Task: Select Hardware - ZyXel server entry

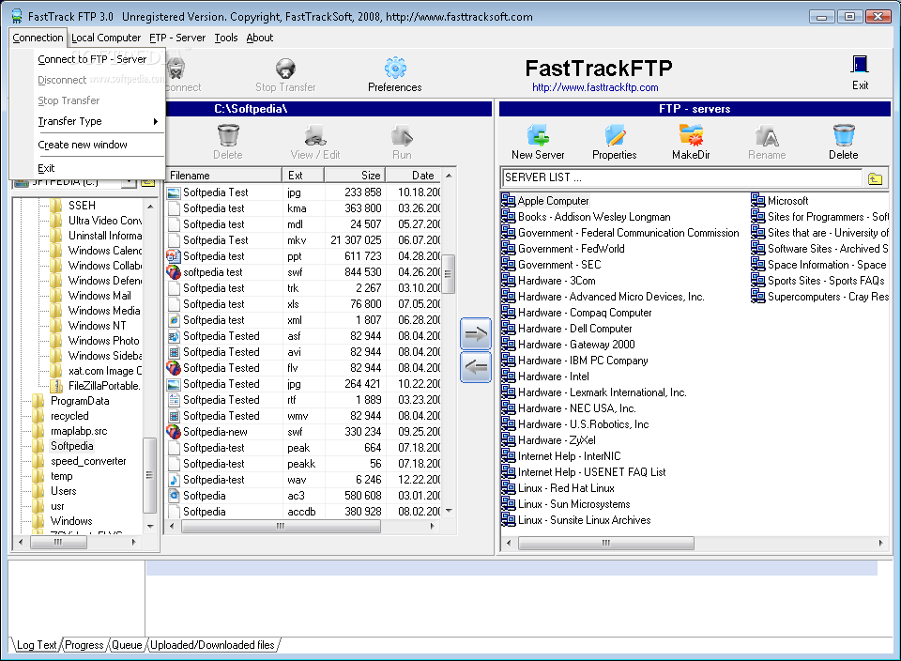Action: 549,440
